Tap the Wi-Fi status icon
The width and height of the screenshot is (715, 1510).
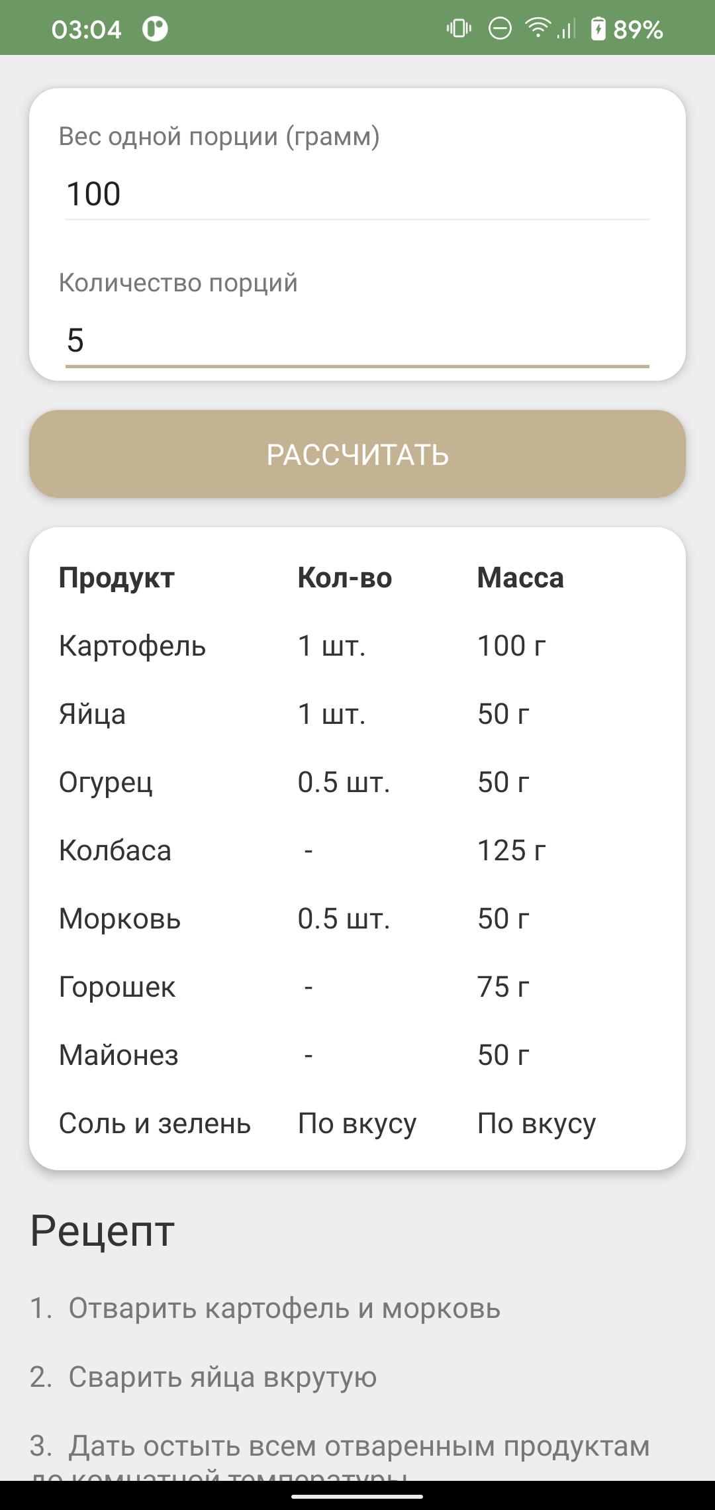click(x=538, y=28)
